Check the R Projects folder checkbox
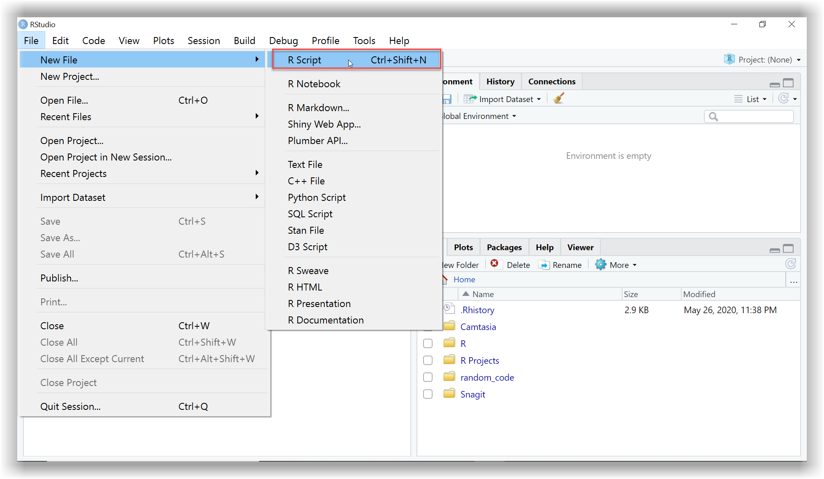The width and height of the screenshot is (824, 479). coord(428,360)
